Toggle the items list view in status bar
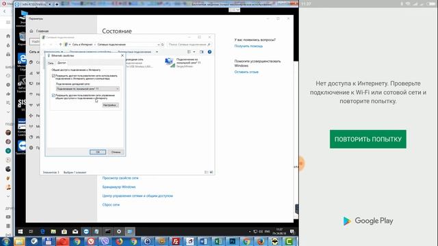This screenshot has width=438, height=246. [207, 172]
